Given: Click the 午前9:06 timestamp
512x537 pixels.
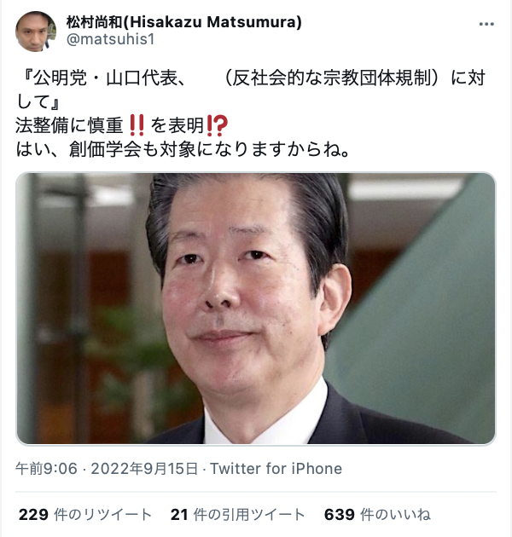Looking at the screenshot, I should [46, 469].
